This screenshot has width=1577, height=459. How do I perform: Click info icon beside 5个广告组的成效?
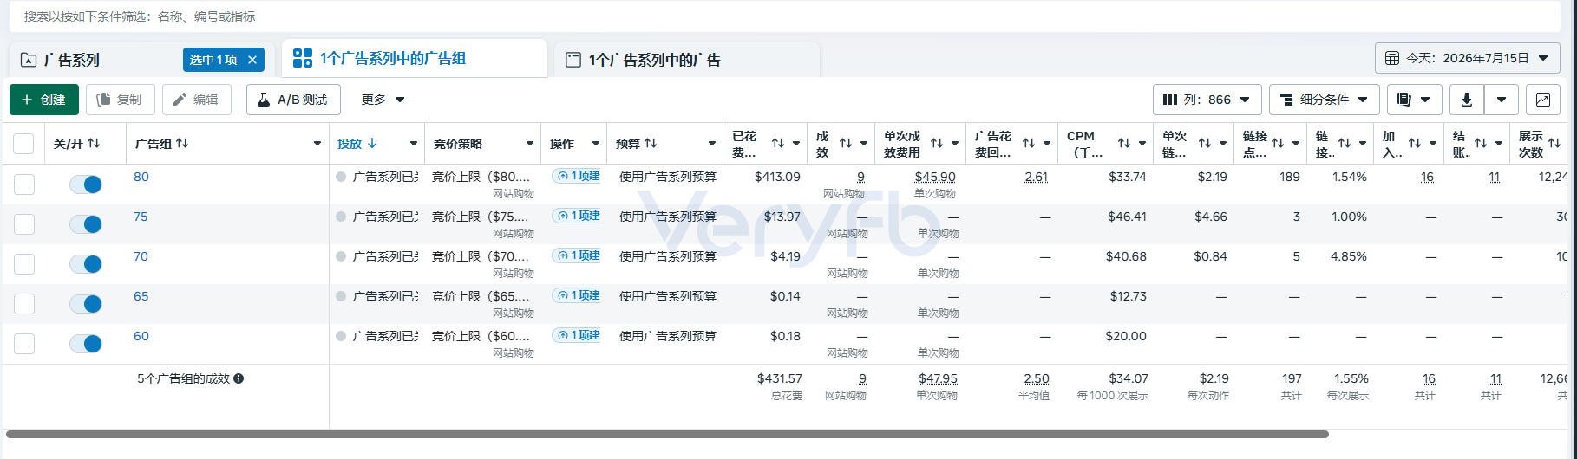(239, 378)
